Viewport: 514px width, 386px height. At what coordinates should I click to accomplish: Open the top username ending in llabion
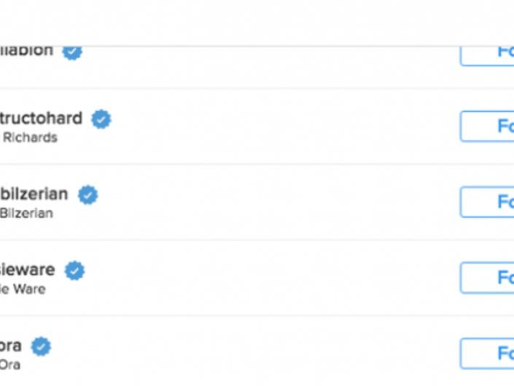click(26, 51)
